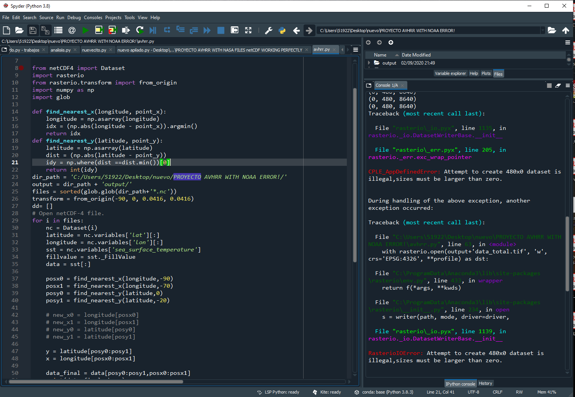Switch to the Help pane tab
The image size is (575, 397).
coord(474,73)
